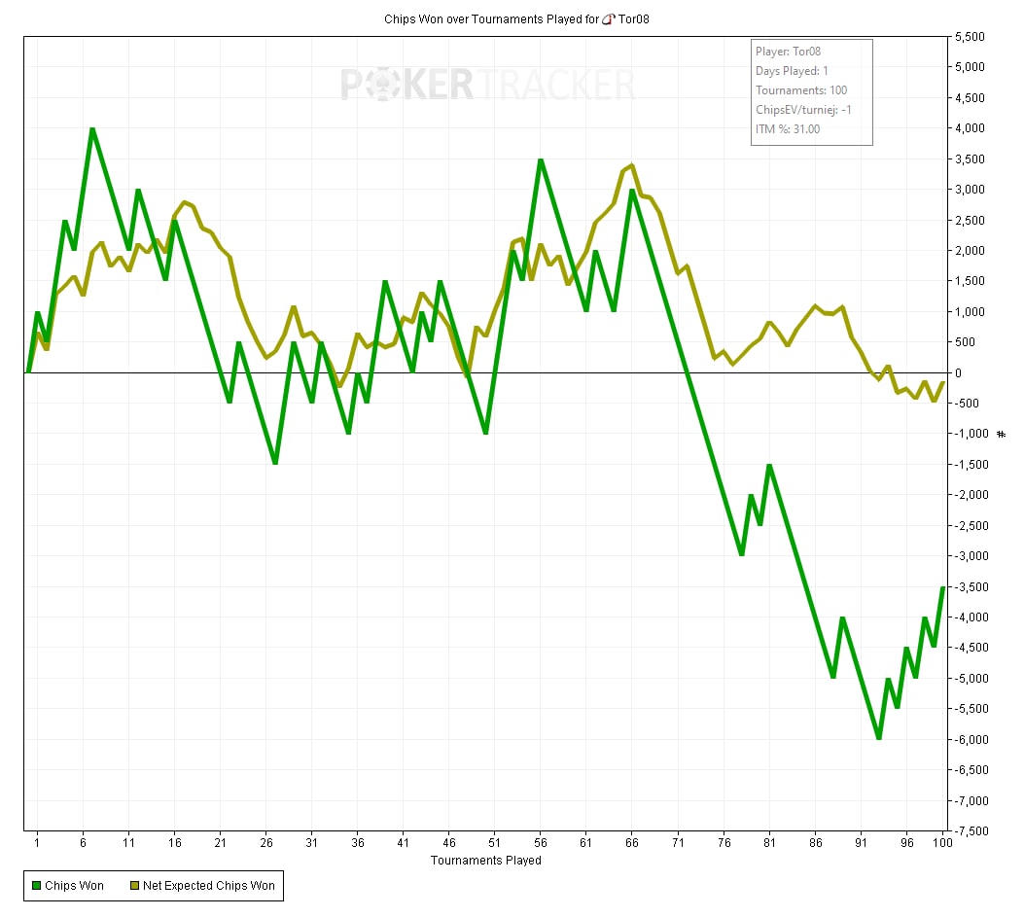Click the ITM %: 31.00 info line
Viewport: 1024px width, 917px height.
[787, 128]
